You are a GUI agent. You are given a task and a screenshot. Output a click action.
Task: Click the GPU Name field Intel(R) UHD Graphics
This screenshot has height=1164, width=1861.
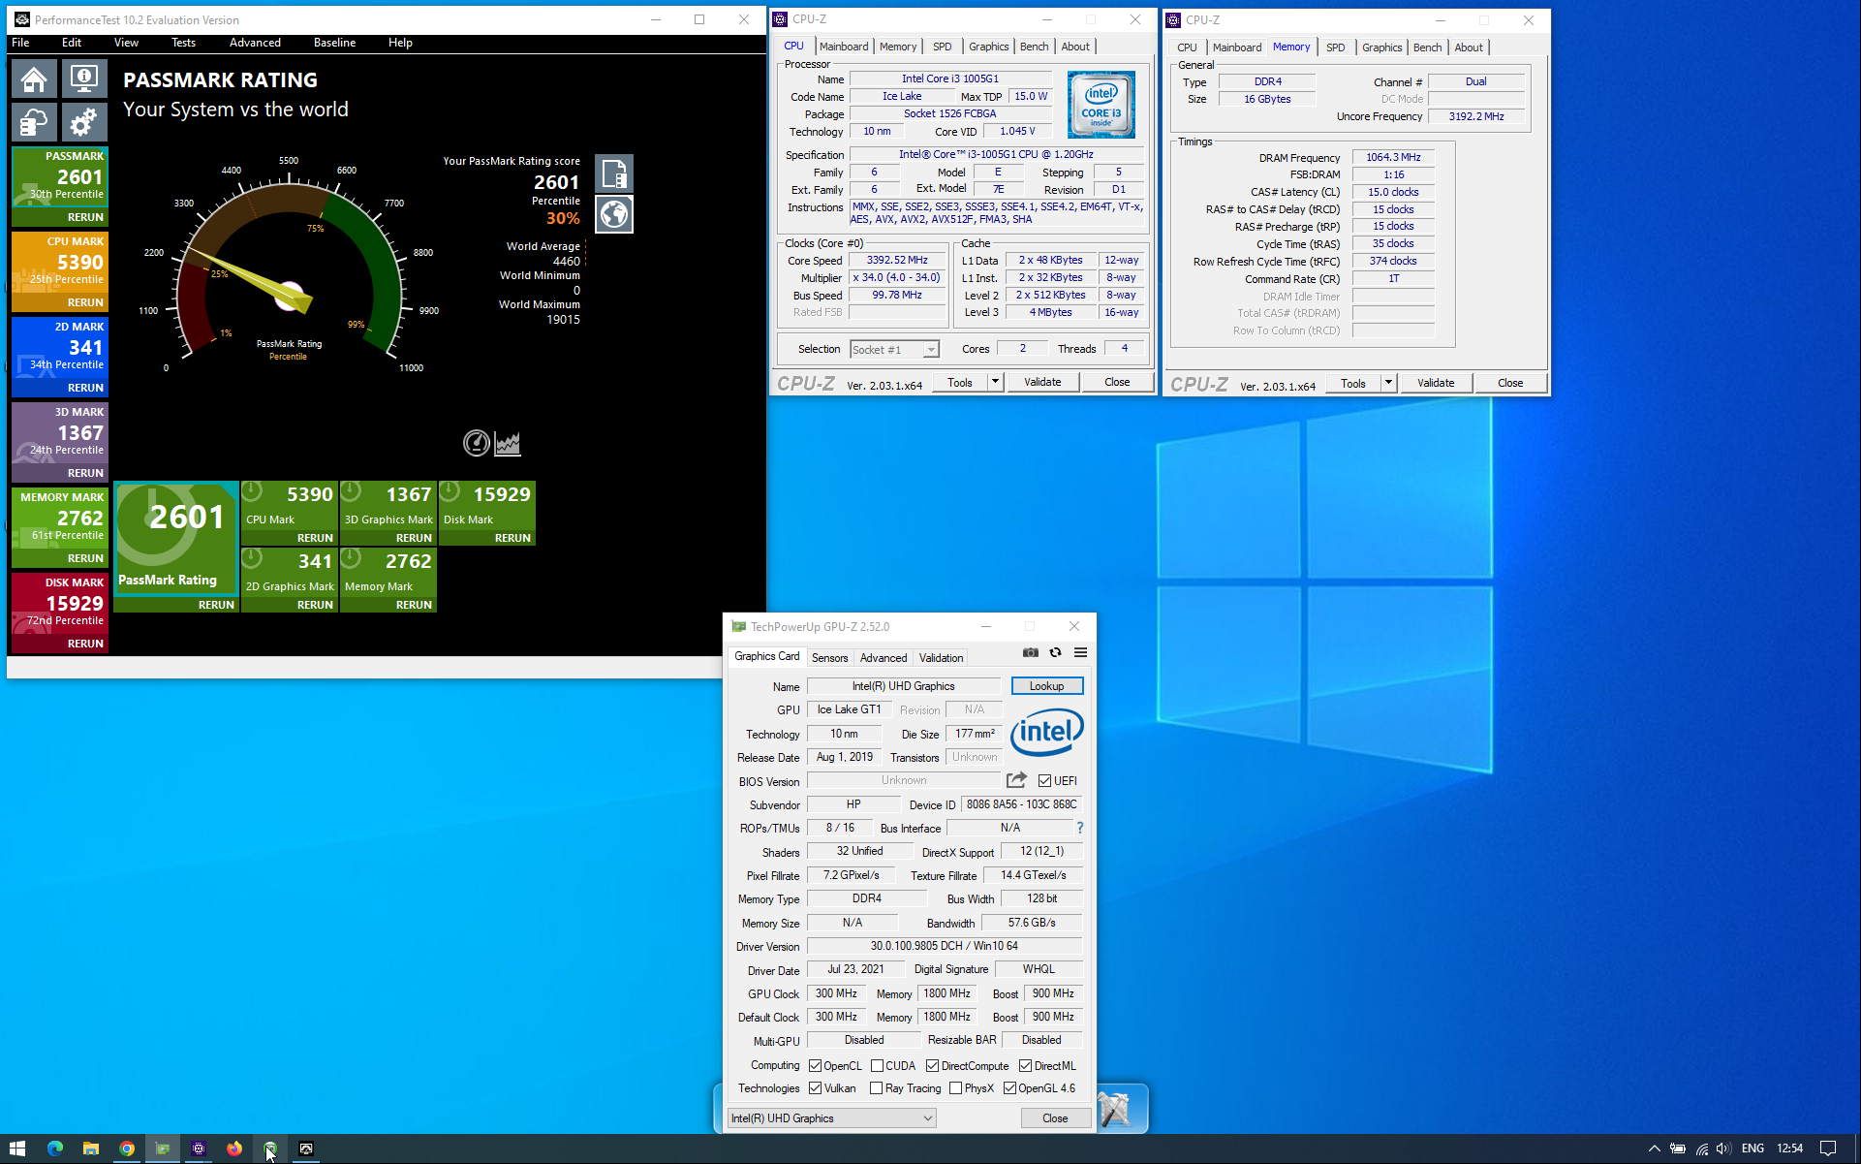pyautogui.click(x=903, y=686)
